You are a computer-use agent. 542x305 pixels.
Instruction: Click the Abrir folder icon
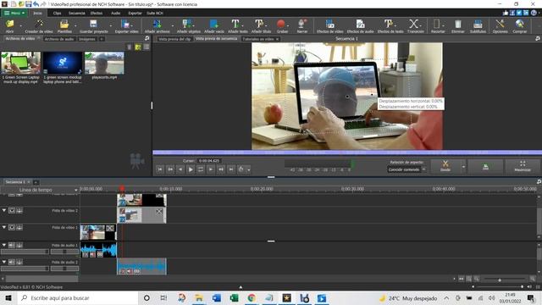9,24
